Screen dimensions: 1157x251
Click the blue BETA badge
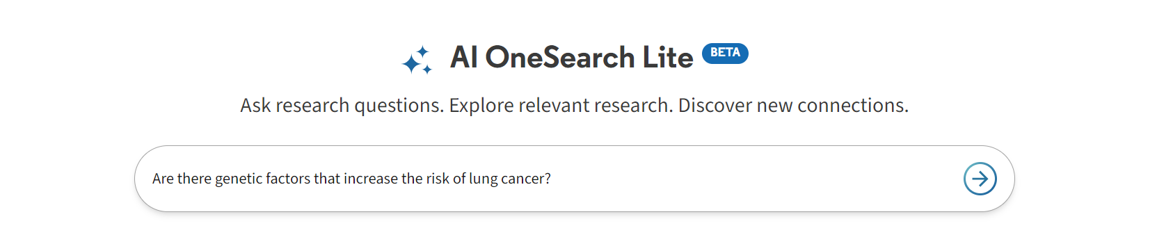(725, 54)
